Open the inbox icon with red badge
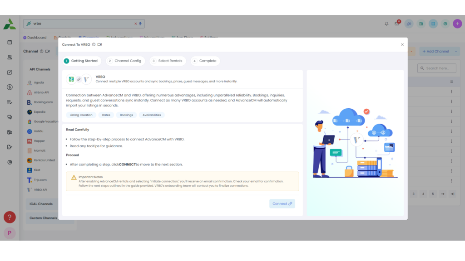 [397, 24]
